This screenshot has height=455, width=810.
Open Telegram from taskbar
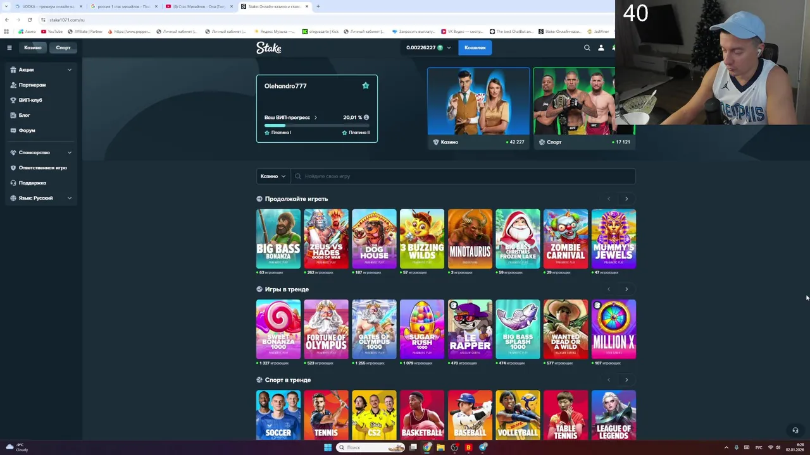click(x=483, y=447)
